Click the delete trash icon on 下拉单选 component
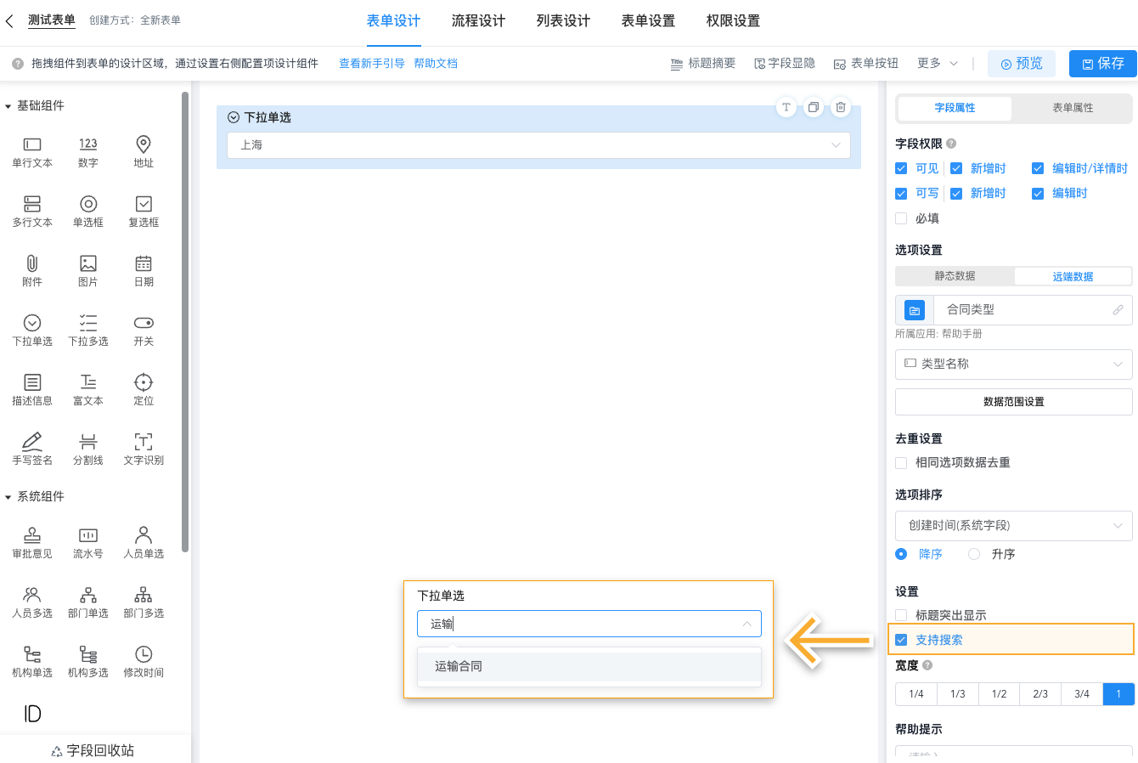Screen dimensions: 1138x763 pyautogui.click(x=841, y=108)
